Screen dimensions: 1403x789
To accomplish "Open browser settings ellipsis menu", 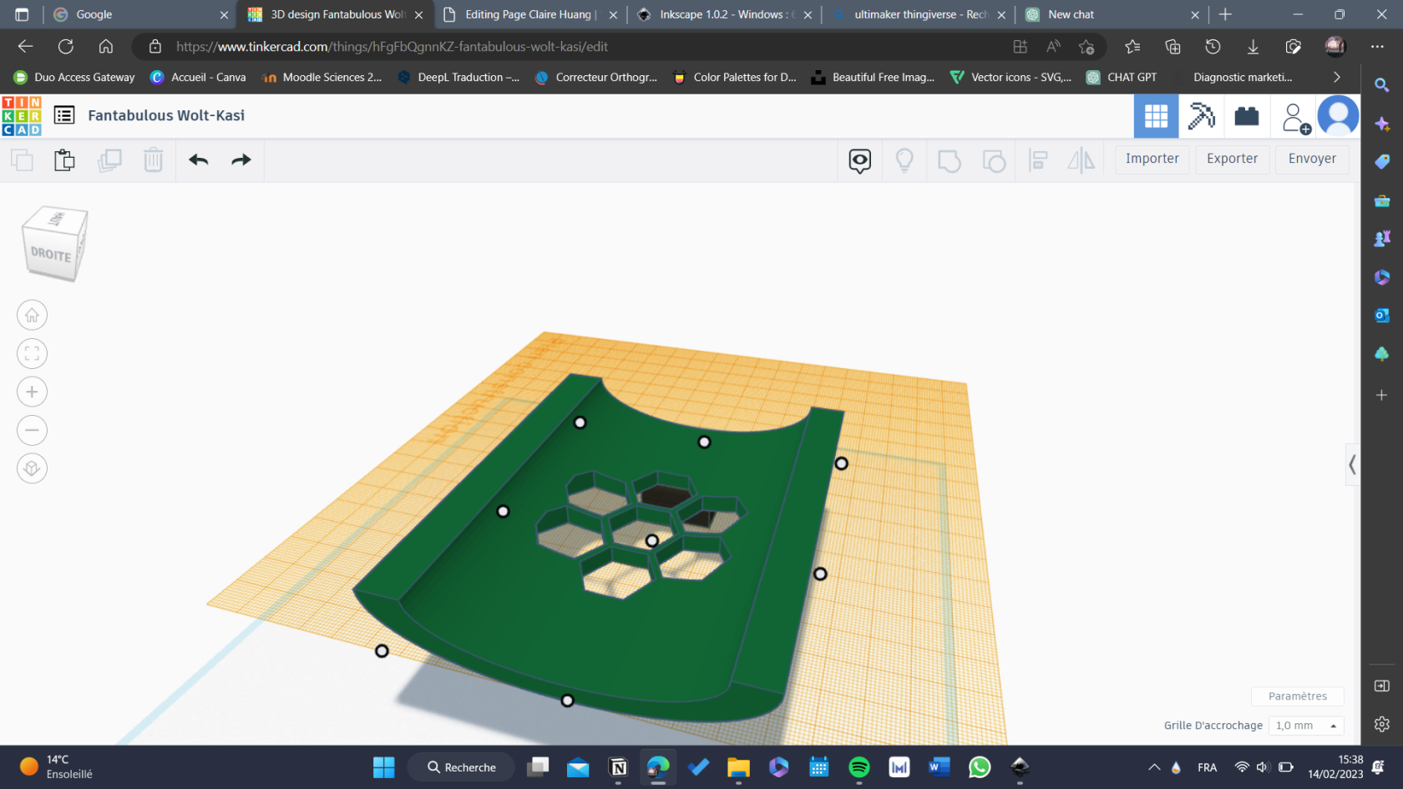I will 1378,47.
